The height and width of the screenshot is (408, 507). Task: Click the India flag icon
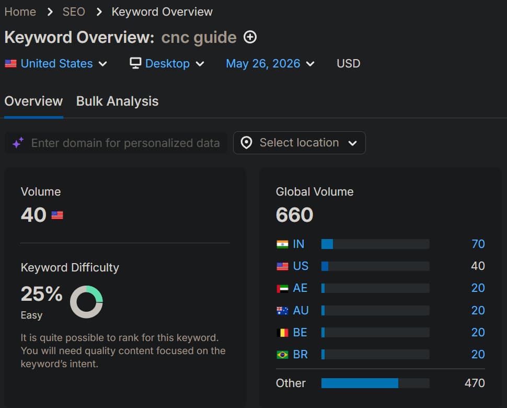tap(282, 244)
